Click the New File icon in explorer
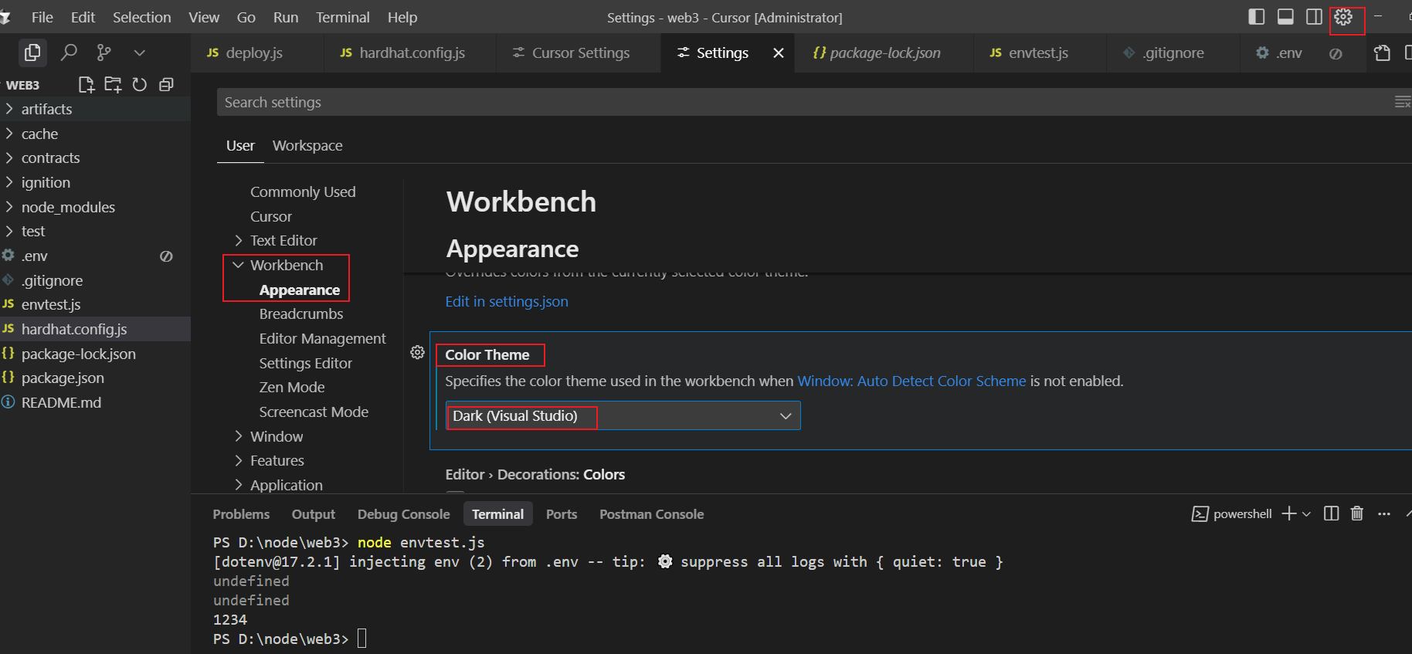 [86, 85]
